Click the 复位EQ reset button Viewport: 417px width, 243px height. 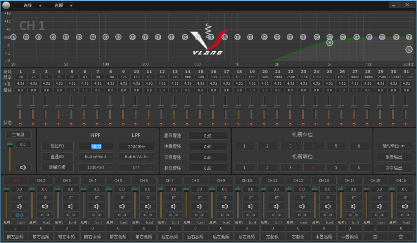tap(57, 146)
